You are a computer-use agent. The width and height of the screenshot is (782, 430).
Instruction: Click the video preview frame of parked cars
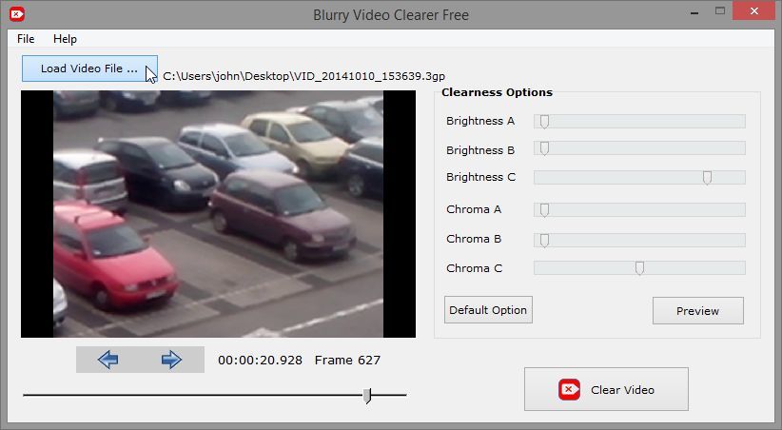click(218, 214)
